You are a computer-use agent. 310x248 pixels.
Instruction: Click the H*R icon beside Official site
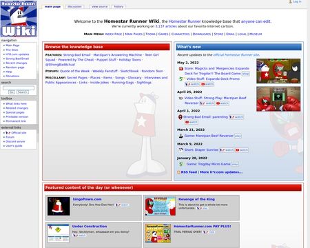click(x=8, y=133)
